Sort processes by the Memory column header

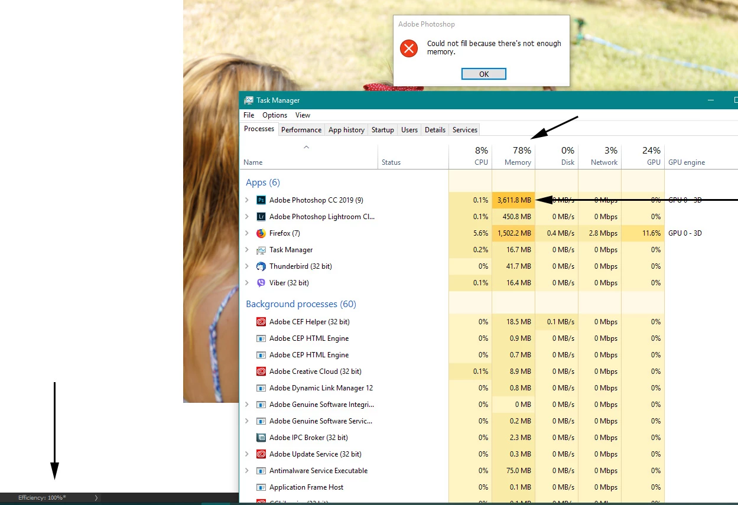tap(513, 156)
